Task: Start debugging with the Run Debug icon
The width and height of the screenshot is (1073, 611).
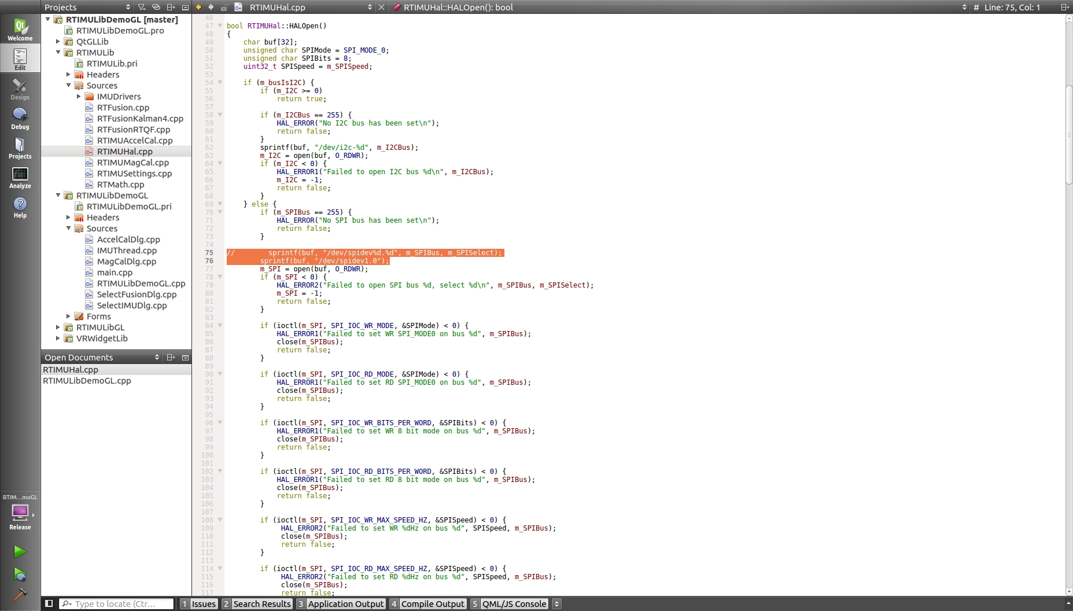Action: click(20, 574)
